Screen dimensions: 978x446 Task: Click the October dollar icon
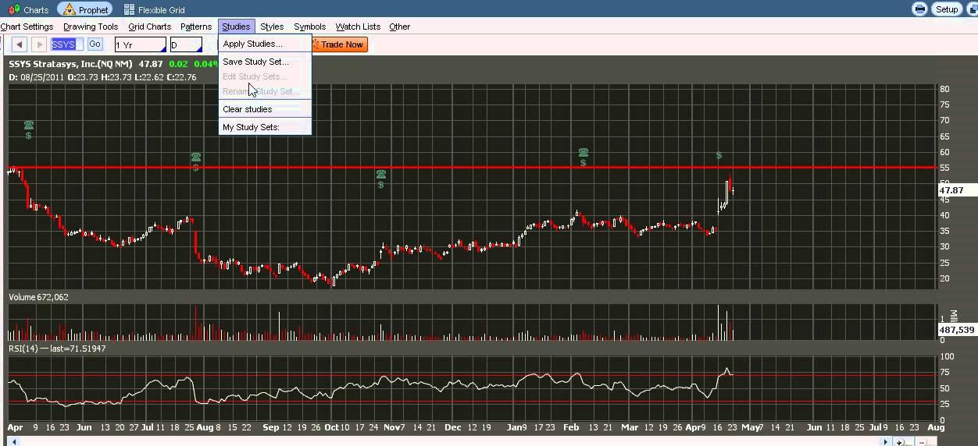(381, 185)
